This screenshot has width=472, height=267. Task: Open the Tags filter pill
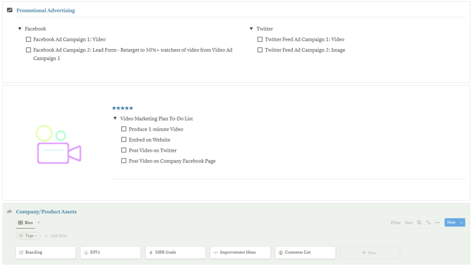[x=28, y=236]
